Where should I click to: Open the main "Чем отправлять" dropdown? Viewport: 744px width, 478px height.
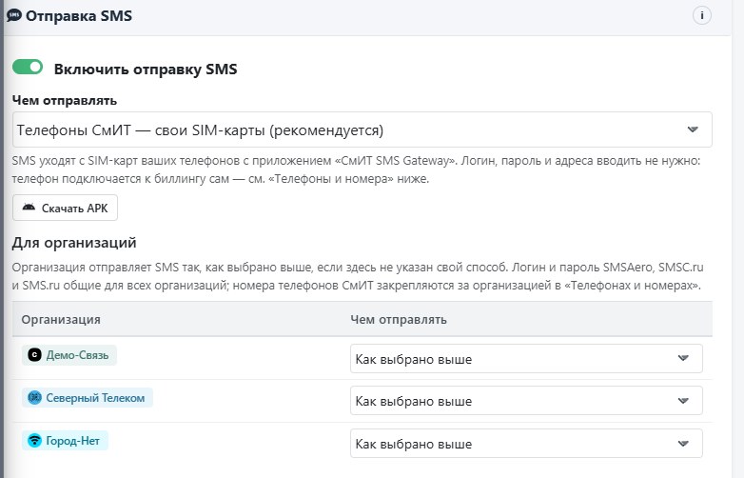[362, 129]
